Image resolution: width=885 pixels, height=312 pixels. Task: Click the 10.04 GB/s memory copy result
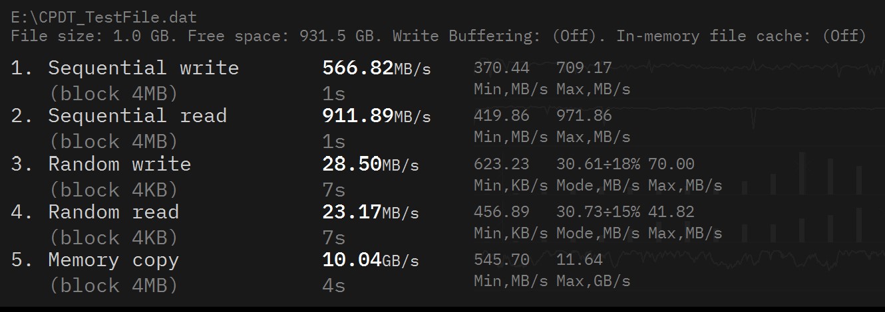[x=370, y=260]
